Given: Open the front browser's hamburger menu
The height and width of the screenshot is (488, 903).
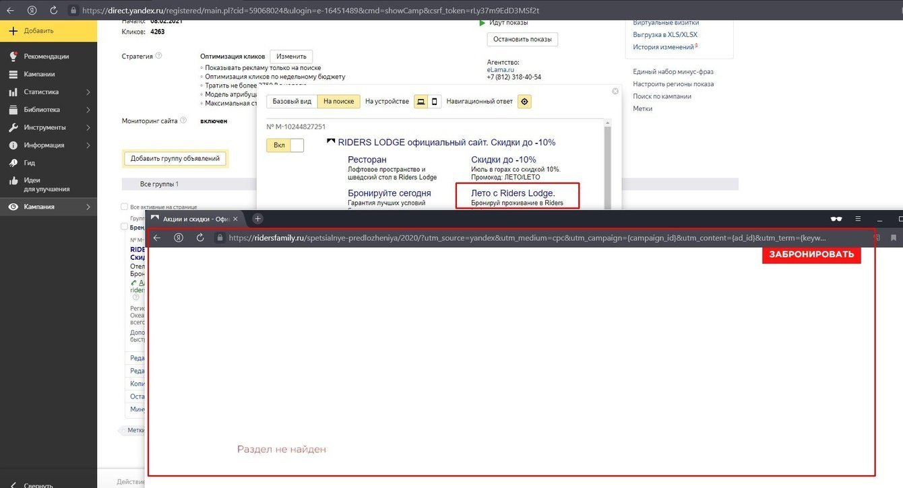Looking at the screenshot, I should [x=859, y=219].
